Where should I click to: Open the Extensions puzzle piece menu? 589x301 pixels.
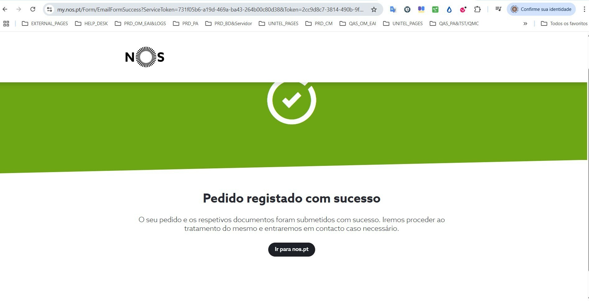point(477,10)
